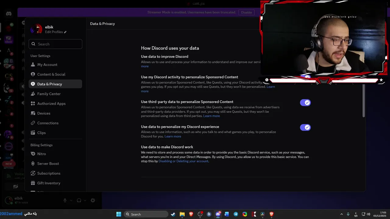Open Content & Social settings
390x219 pixels.
point(55,74)
